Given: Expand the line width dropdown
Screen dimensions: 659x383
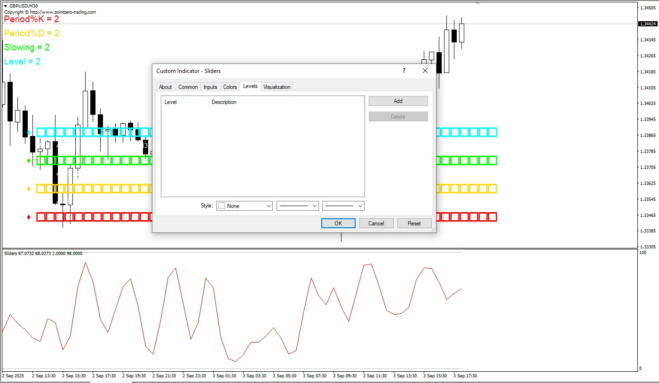Looking at the screenshot, I should 343,206.
